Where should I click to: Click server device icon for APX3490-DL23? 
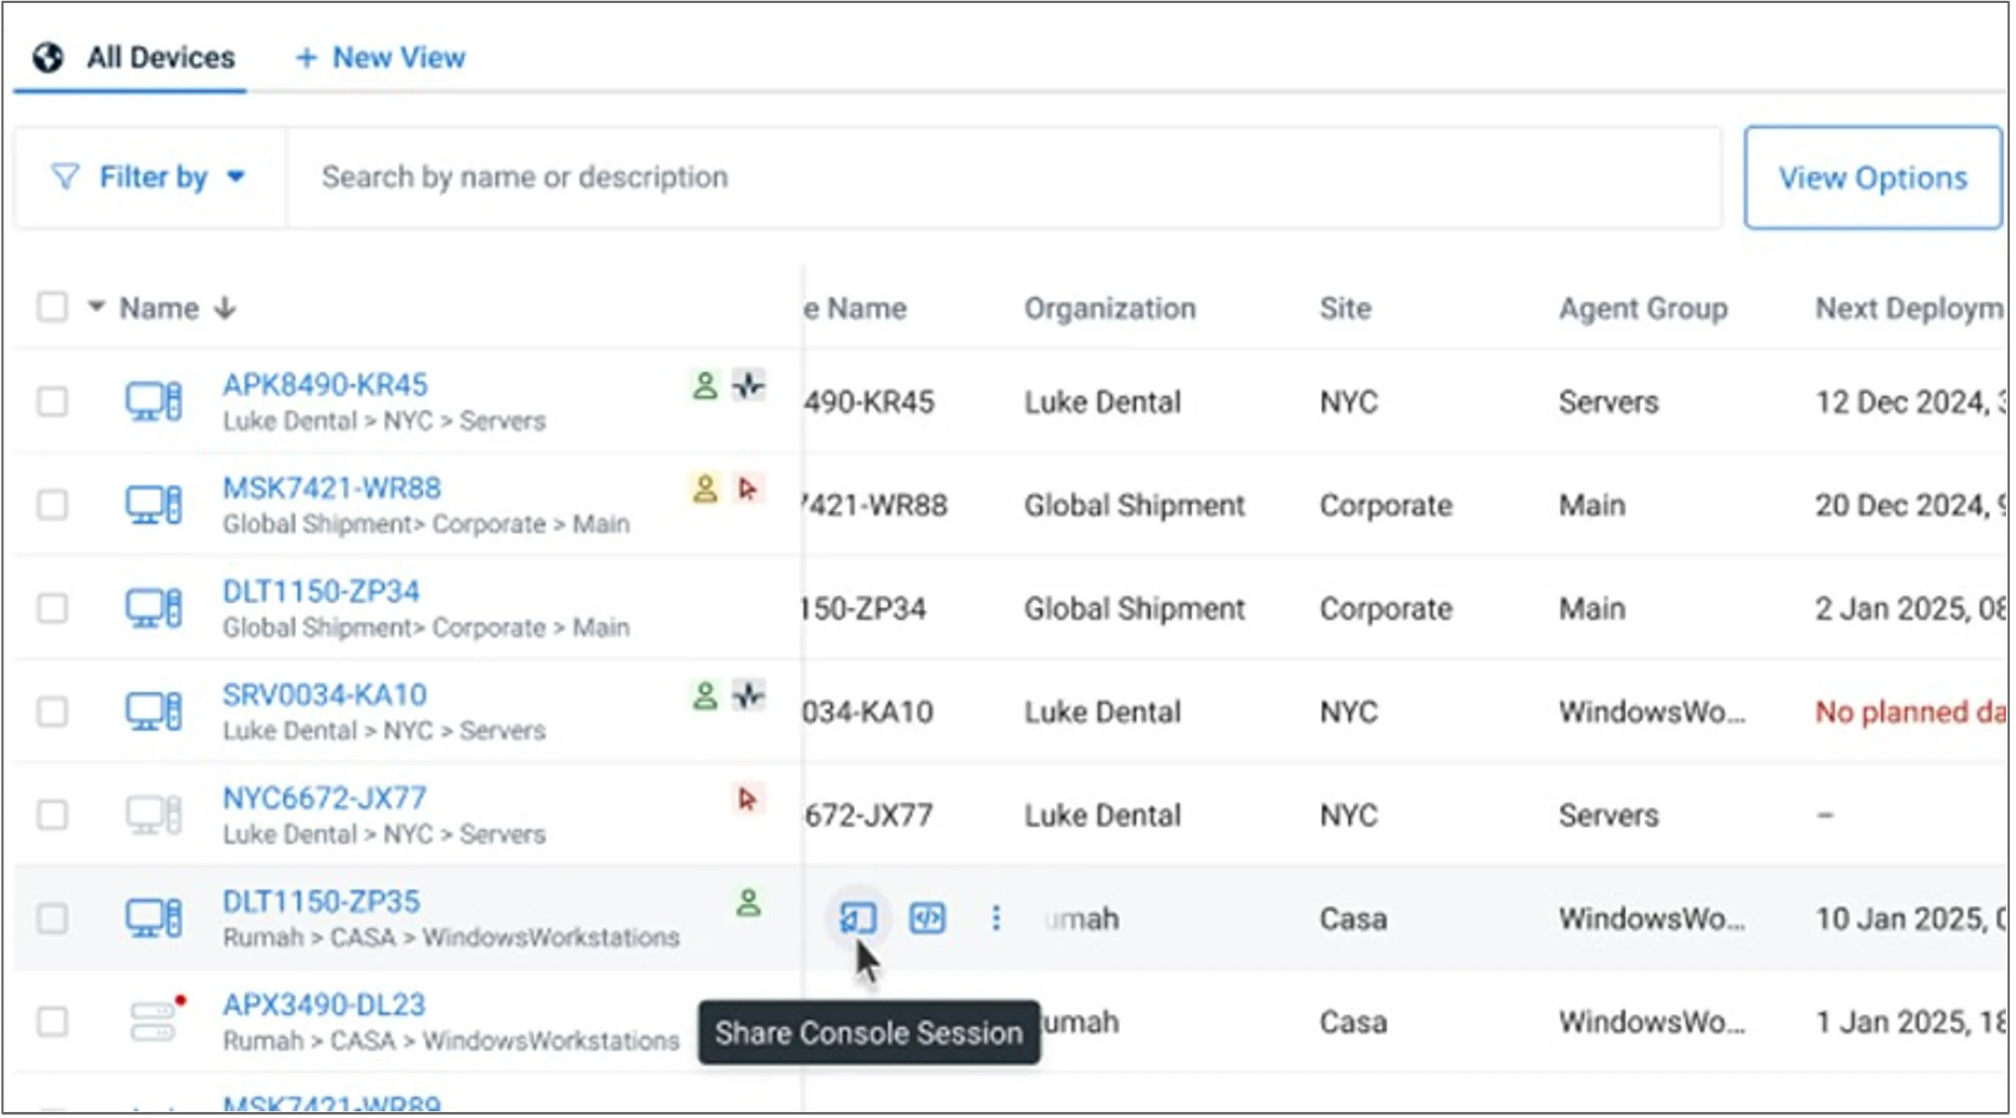pyautogui.click(x=154, y=1020)
